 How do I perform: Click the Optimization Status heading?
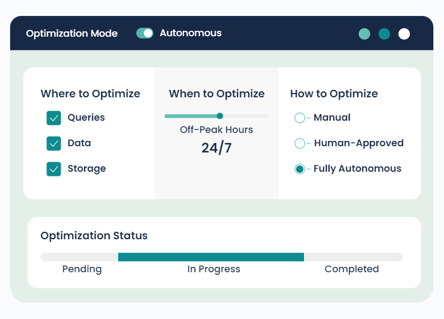coord(94,236)
